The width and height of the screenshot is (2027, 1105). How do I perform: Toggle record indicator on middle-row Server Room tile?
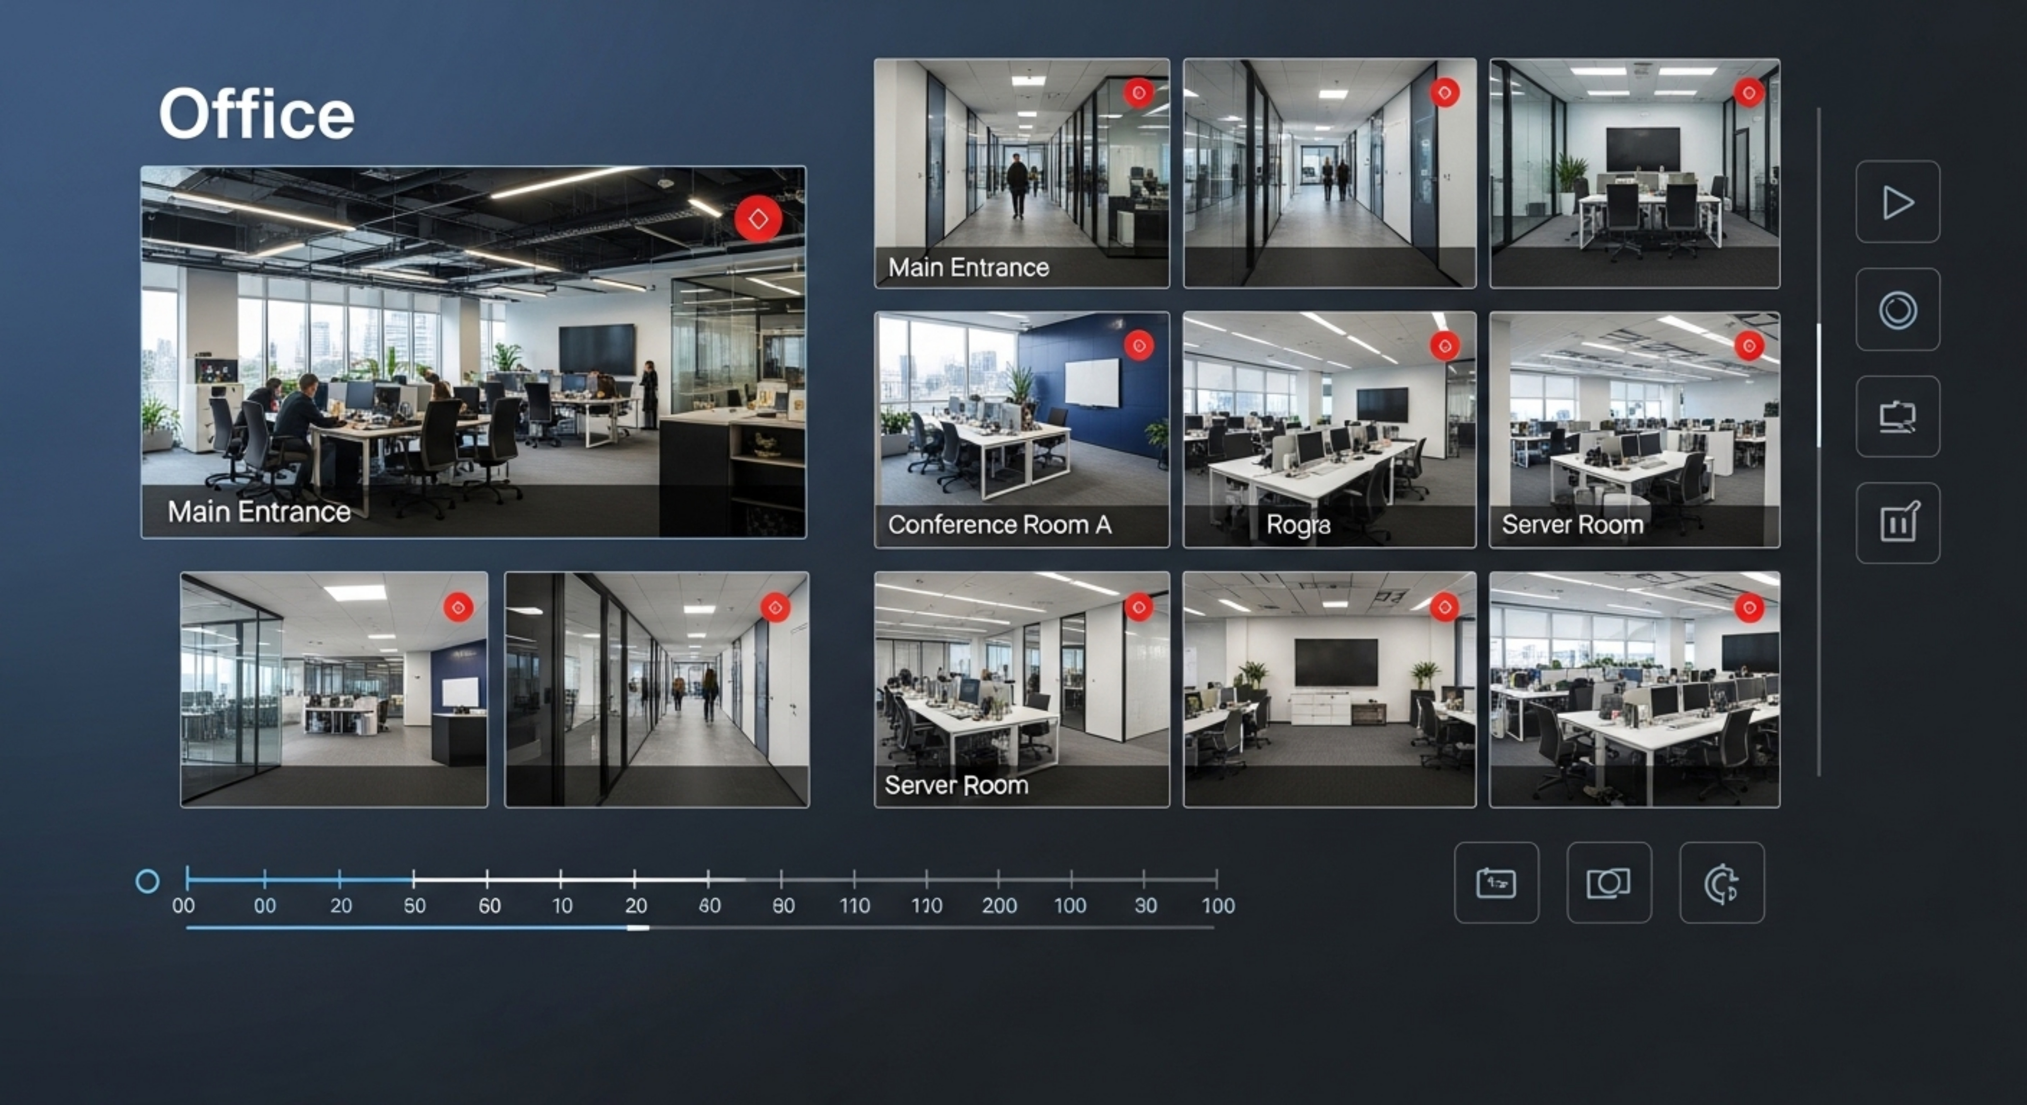click(1749, 345)
